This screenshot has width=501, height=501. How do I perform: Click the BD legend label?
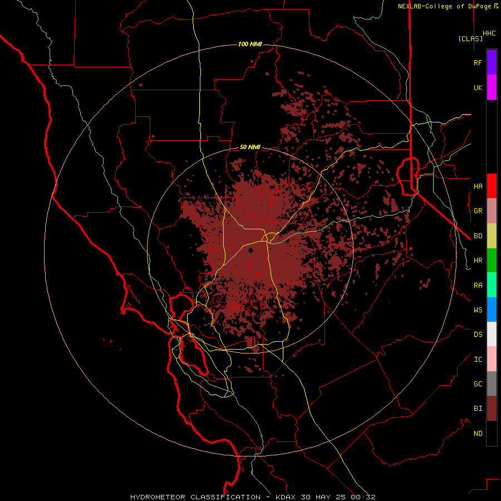point(478,236)
